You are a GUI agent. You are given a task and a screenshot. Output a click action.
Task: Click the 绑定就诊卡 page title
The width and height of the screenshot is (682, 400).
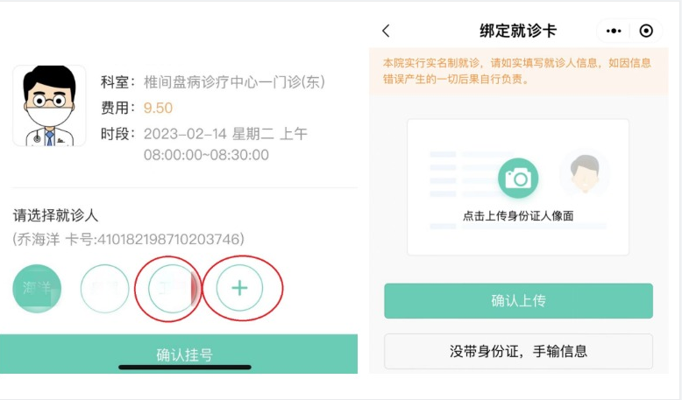click(x=518, y=32)
